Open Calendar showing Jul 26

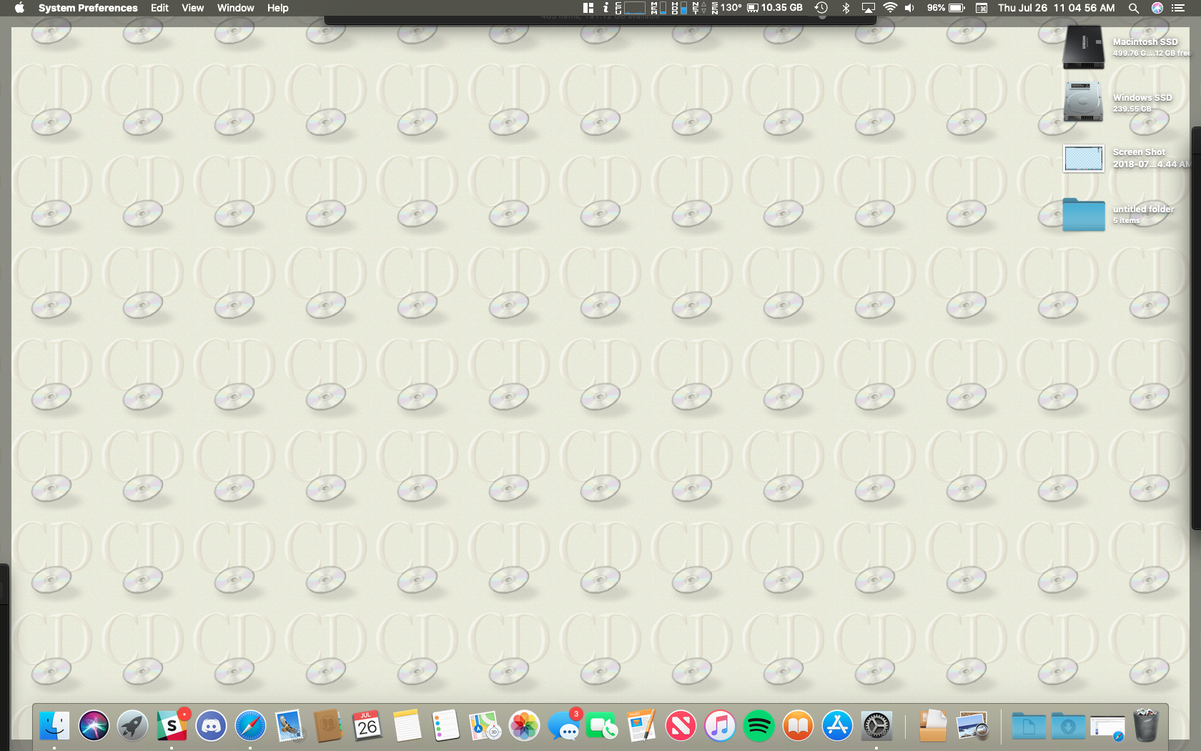(x=367, y=726)
